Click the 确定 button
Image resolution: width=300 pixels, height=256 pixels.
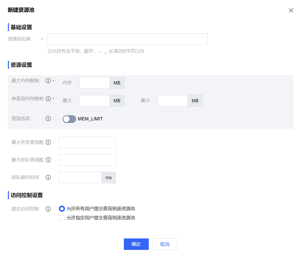(x=136, y=244)
